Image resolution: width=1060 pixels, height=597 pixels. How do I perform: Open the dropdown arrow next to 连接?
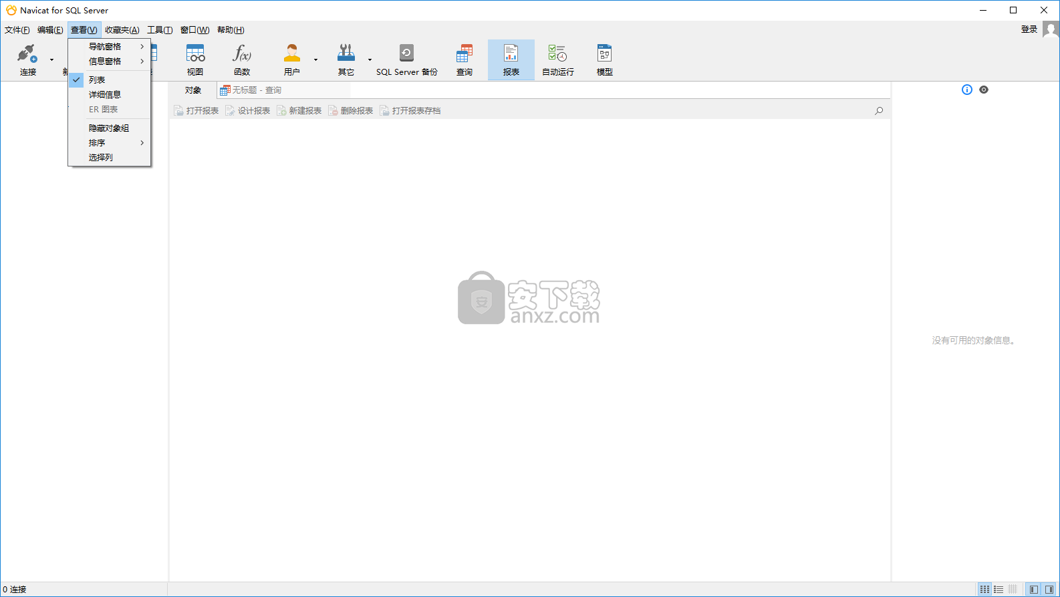pyautogui.click(x=51, y=60)
